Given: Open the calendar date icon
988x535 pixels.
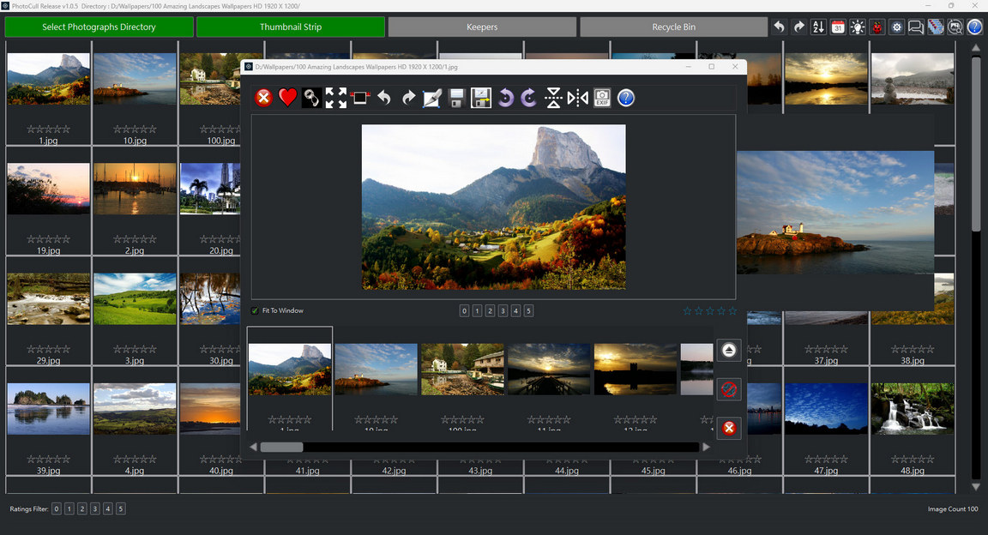Looking at the screenshot, I should (x=838, y=27).
